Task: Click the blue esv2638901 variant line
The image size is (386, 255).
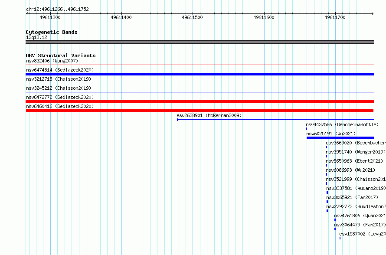Action: click(275, 120)
